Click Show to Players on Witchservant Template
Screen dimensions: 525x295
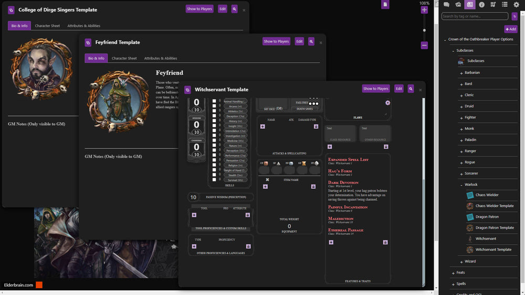coord(376,89)
